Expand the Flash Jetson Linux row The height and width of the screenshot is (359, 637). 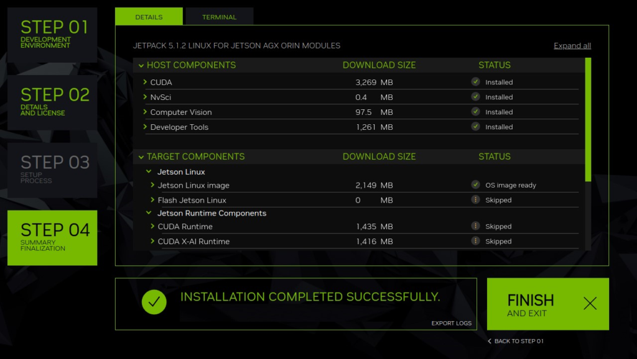152,200
